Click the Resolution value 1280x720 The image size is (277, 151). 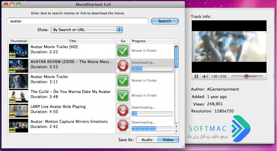pyautogui.click(x=224, y=111)
